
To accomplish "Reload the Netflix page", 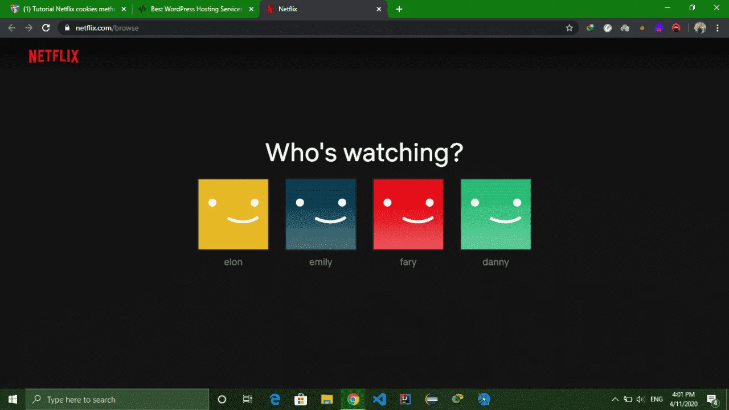I will (46, 28).
